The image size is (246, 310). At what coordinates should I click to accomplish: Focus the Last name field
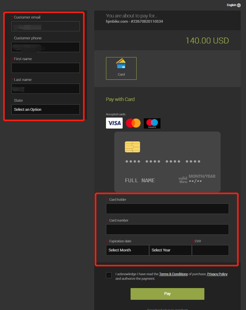click(45, 88)
